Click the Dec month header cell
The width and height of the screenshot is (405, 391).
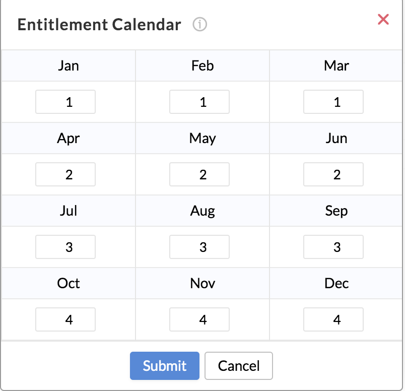coord(336,283)
